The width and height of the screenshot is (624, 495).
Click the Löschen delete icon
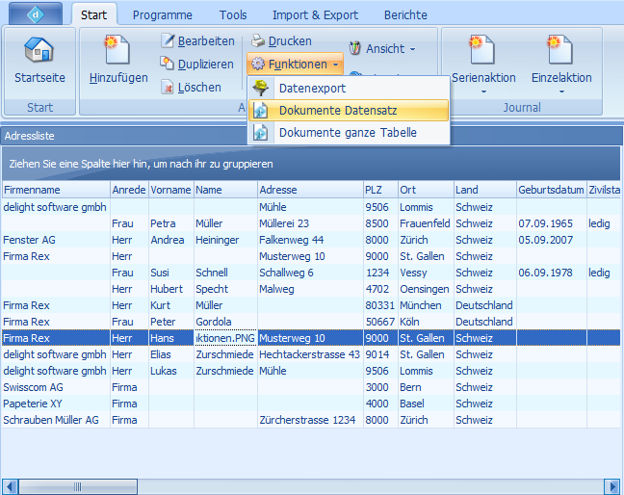pos(168,88)
